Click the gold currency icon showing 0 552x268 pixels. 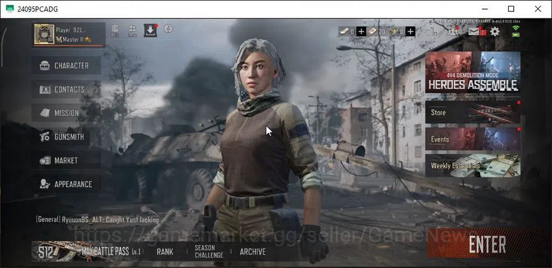point(394,32)
